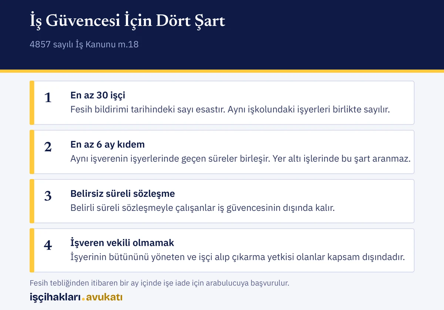Click the heading "En az 6 ay kıdem"
The width and height of the screenshot is (444, 310).
coord(107,144)
